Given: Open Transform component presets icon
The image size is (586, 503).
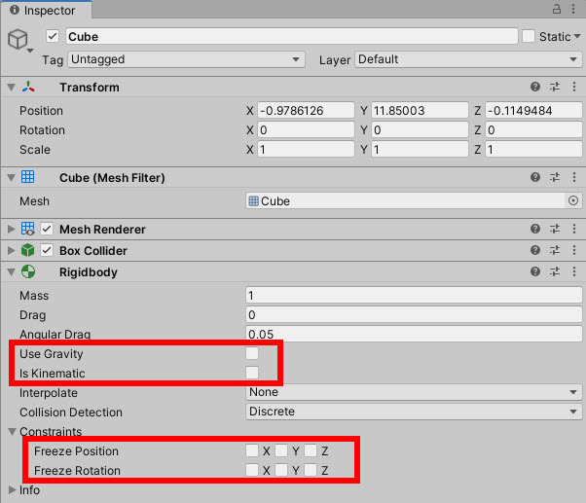Looking at the screenshot, I should tap(555, 87).
